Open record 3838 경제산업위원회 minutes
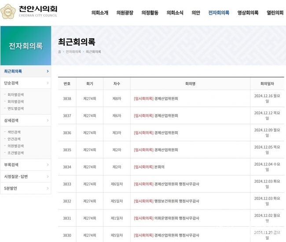Image resolution: width=286 pixels, height=242 pixels. (156, 99)
